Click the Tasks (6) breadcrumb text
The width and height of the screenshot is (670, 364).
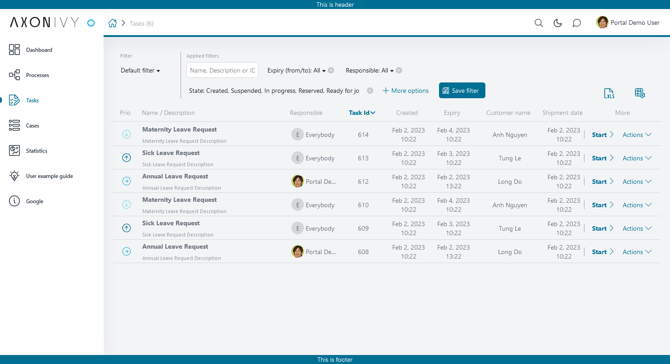[141, 23]
